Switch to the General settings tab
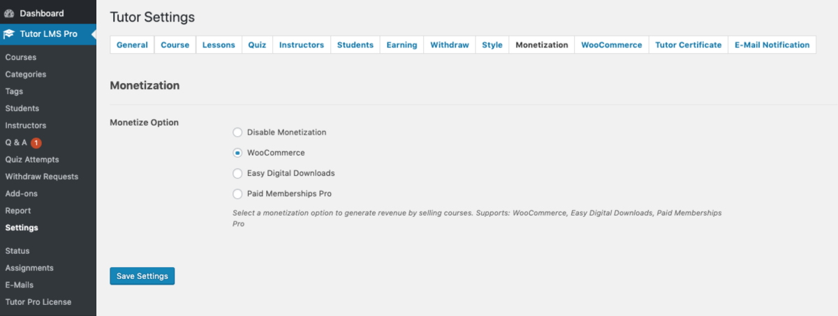Screen dimensions: 838x316 [x=132, y=45]
